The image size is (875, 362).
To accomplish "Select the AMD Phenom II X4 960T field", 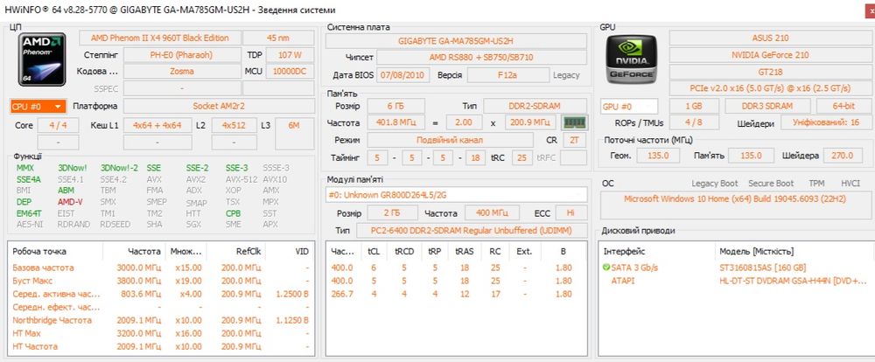I will click(x=159, y=38).
